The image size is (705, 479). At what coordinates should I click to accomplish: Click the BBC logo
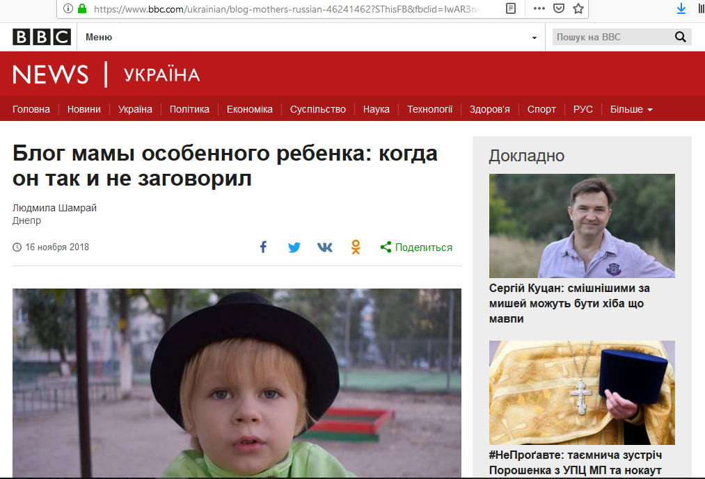[x=41, y=37]
